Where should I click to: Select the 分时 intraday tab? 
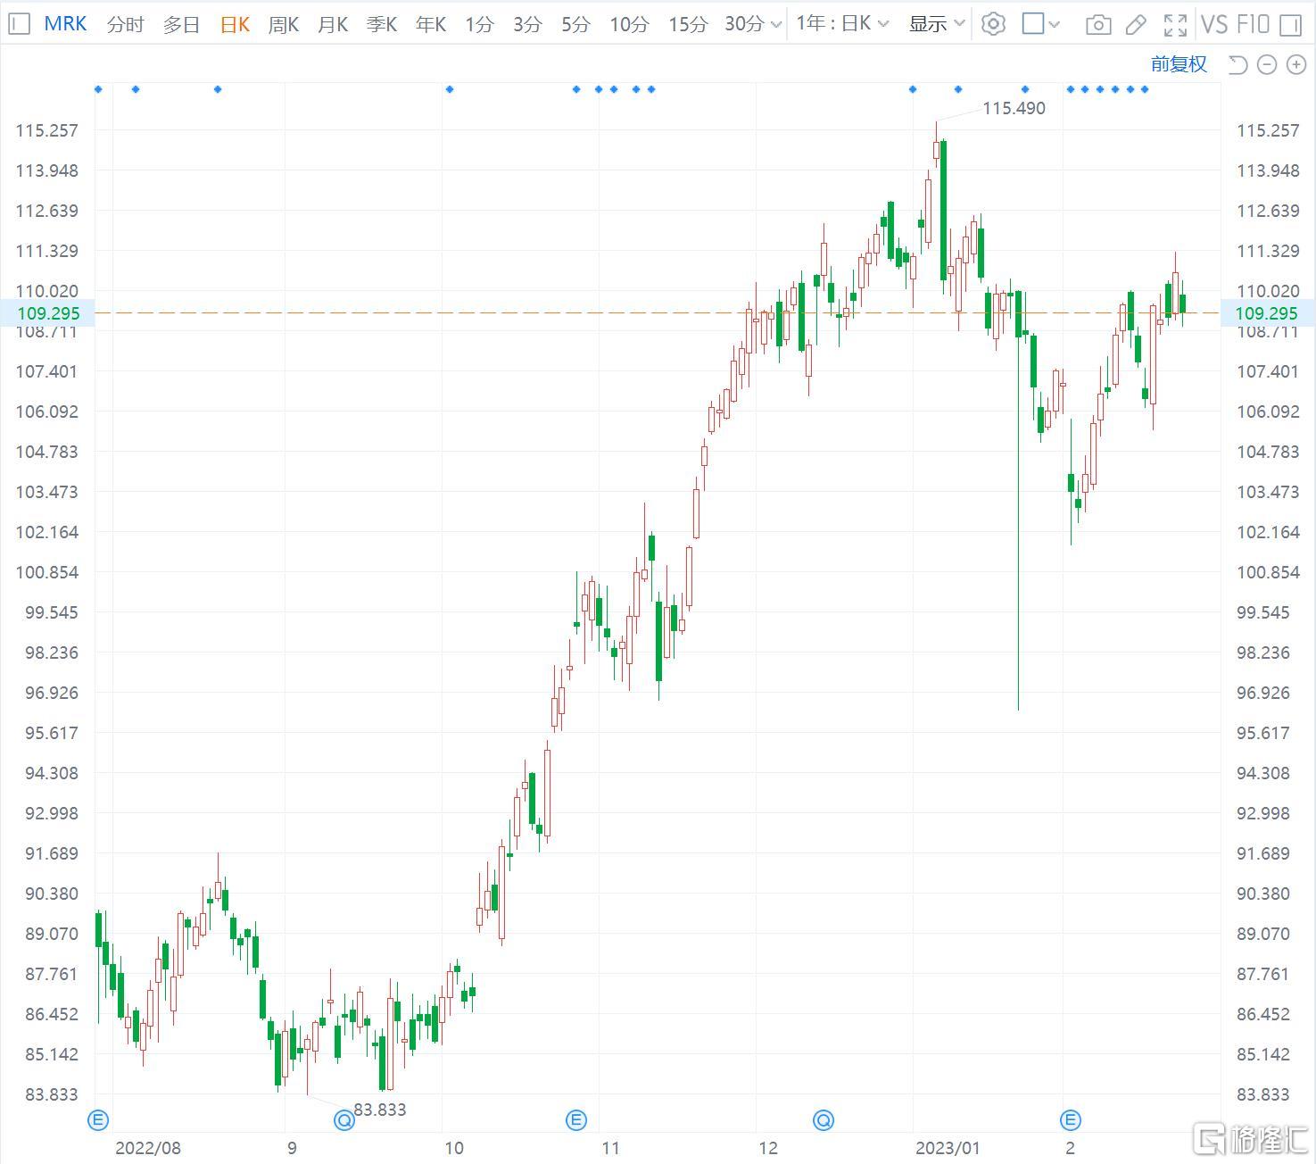[x=125, y=24]
